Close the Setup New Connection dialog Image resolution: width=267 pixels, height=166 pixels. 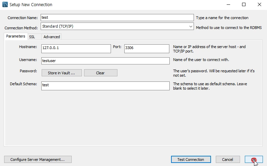click(x=259, y=4)
